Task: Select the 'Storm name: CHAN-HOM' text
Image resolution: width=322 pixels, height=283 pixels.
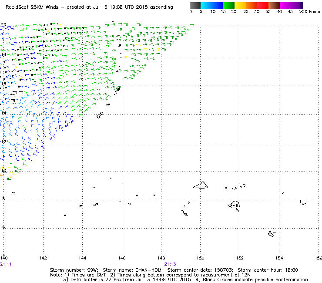Action: [x=132, y=270]
